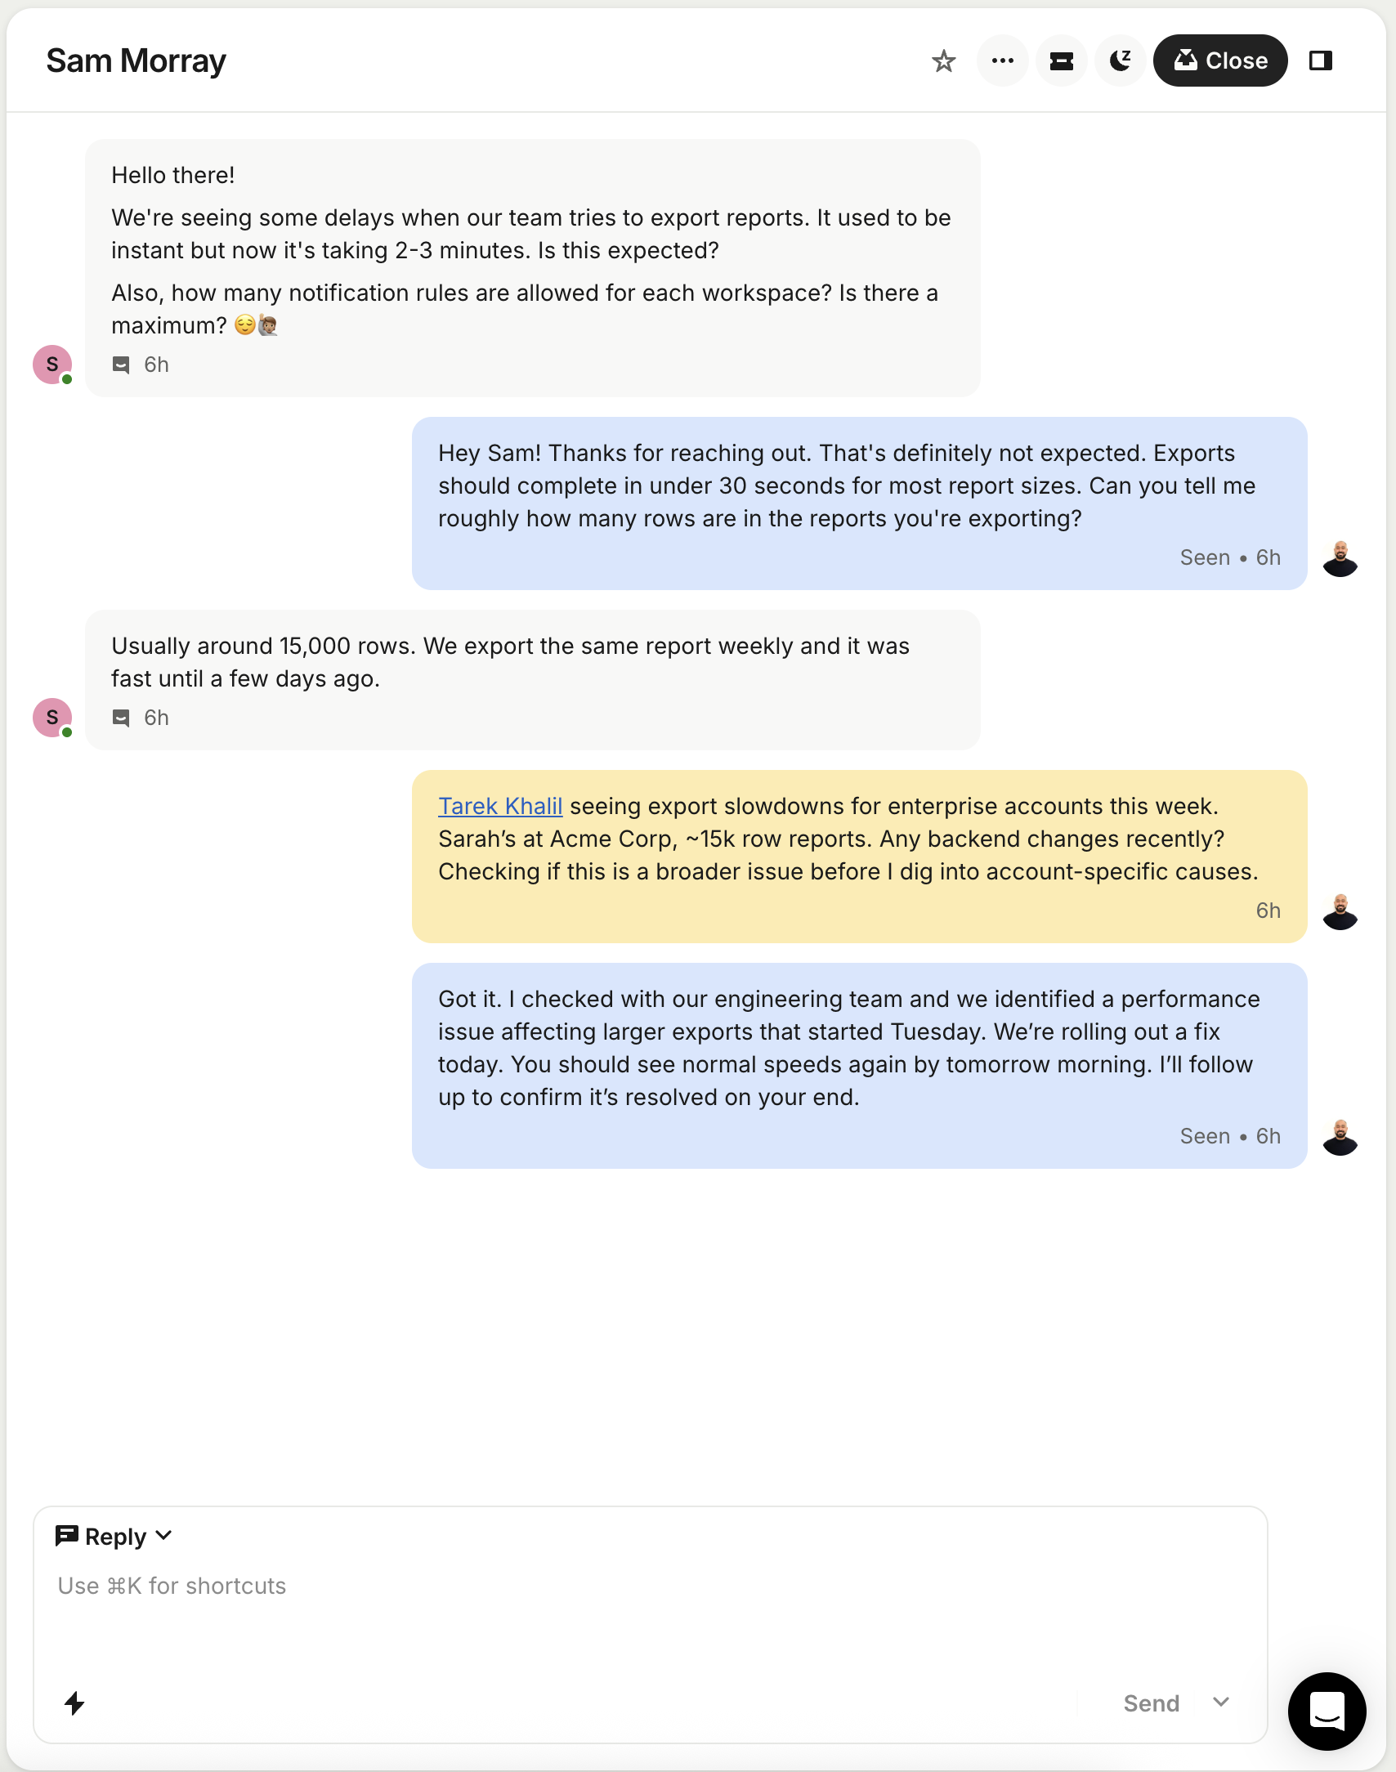
Task: Click Sam's green online status dot
Action: tap(68, 380)
